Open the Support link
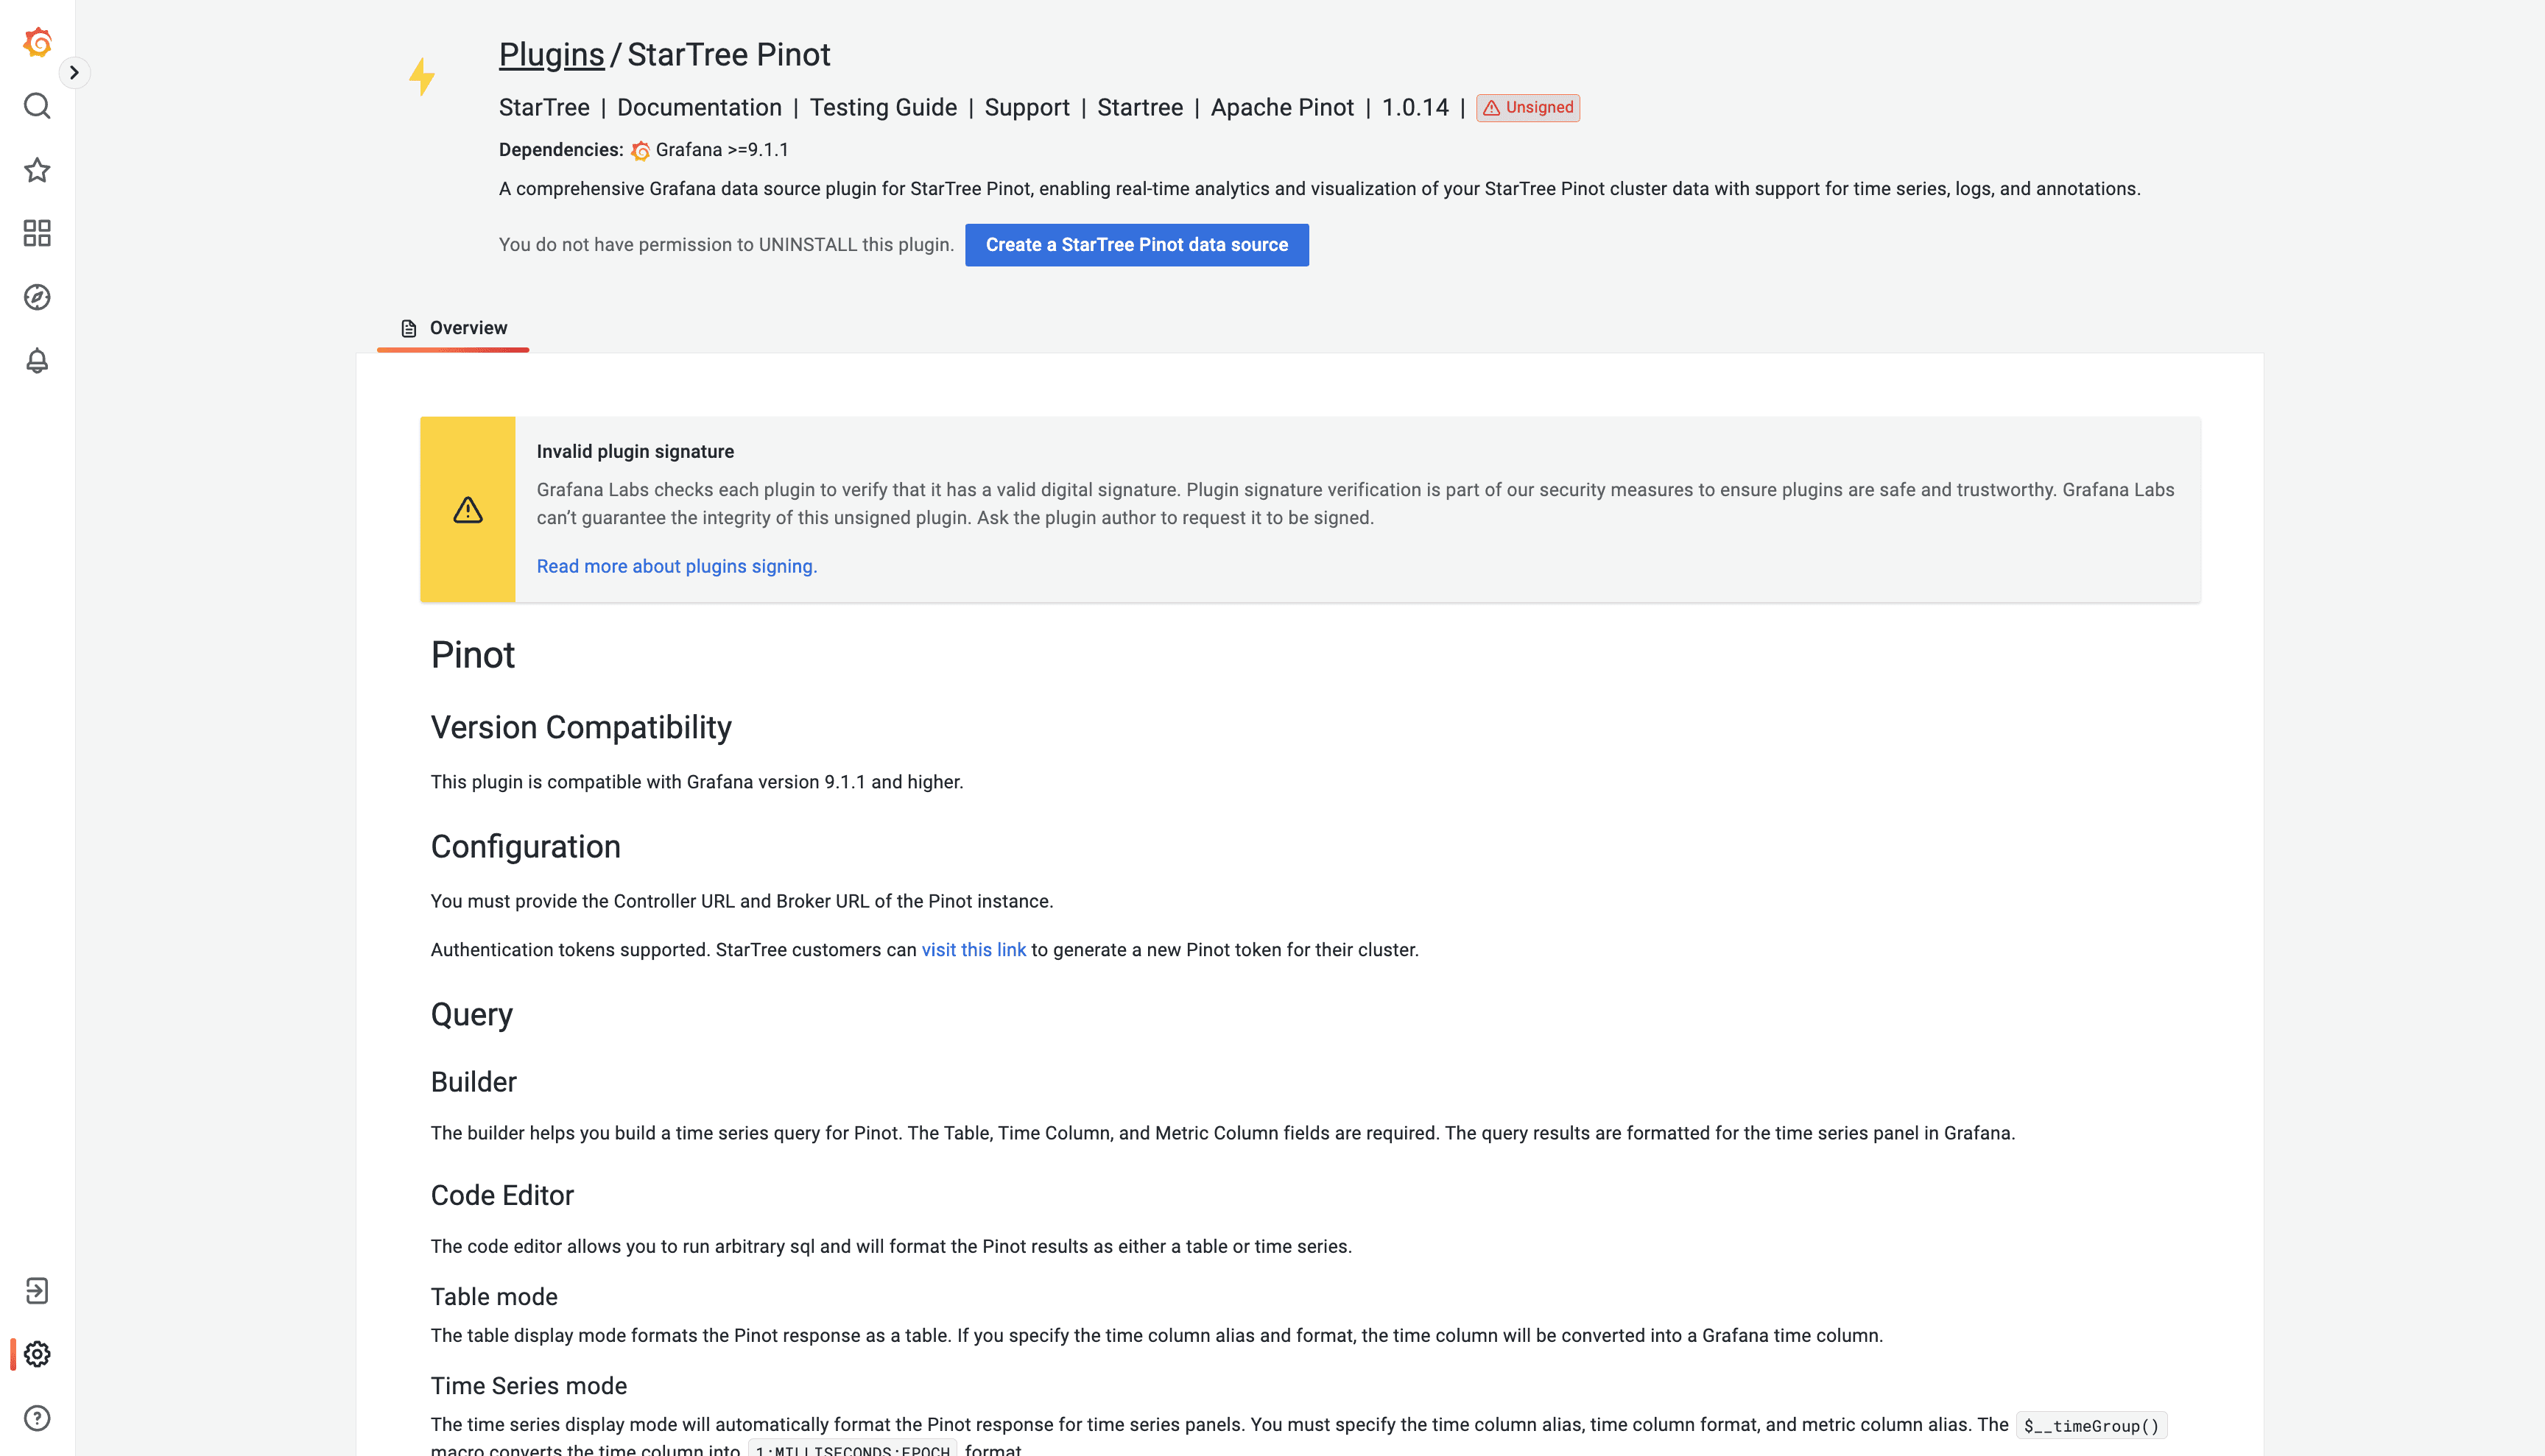Screen dimensions: 2545x1456 tap(1027, 107)
